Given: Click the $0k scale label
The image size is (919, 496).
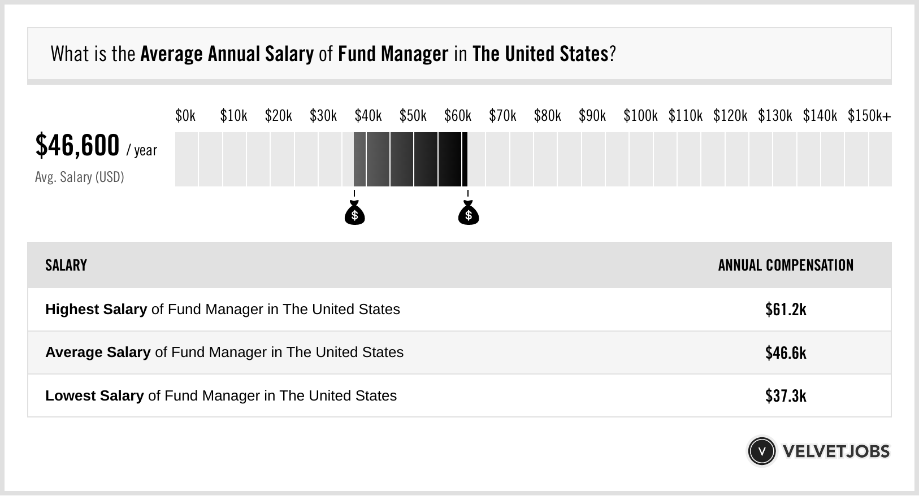Looking at the screenshot, I should click(185, 116).
